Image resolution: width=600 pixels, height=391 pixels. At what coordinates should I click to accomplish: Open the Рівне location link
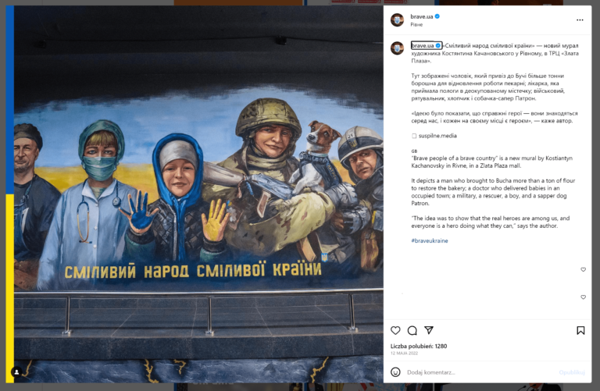coord(416,24)
